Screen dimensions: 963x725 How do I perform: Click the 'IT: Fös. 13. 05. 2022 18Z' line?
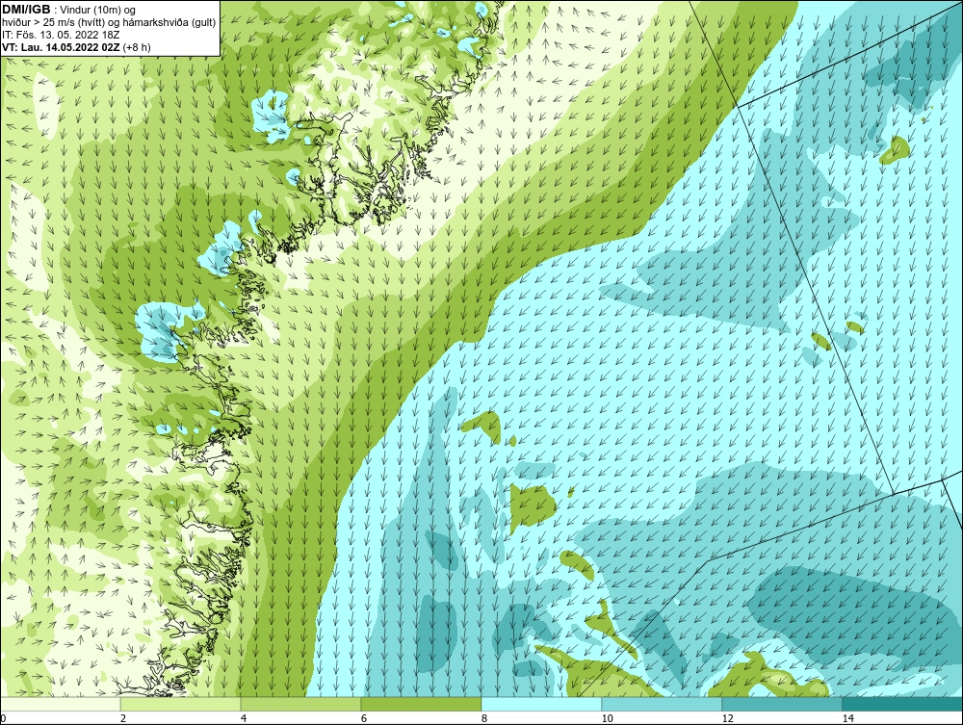61,35
